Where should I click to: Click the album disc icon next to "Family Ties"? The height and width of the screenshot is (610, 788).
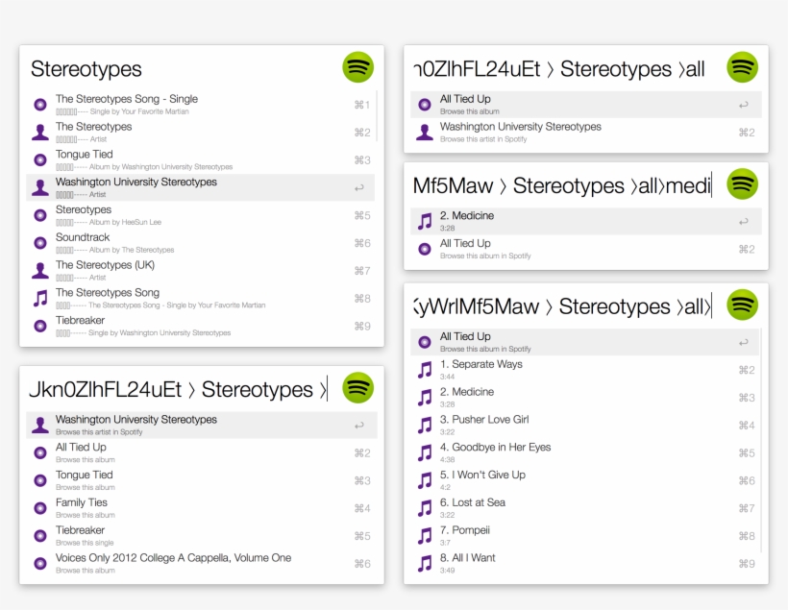coord(40,508)
